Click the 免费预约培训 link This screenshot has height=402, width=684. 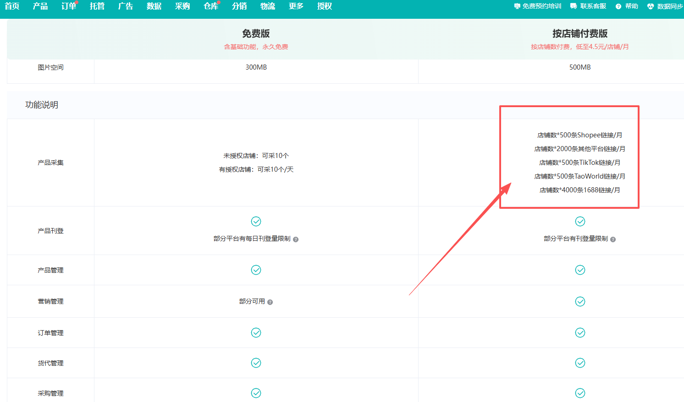point(541,6)
